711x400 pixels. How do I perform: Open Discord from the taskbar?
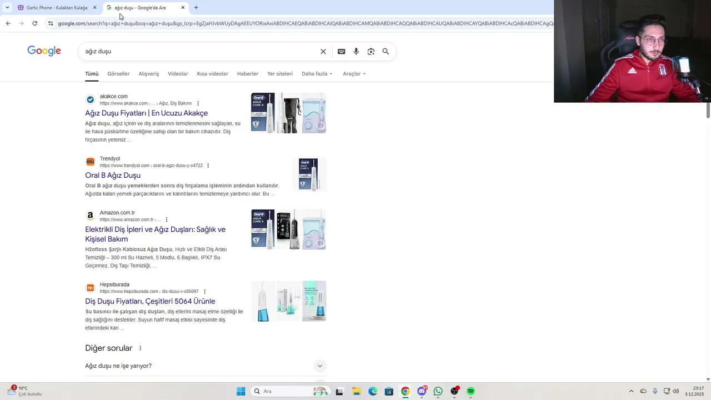click(x=422, y=391)
